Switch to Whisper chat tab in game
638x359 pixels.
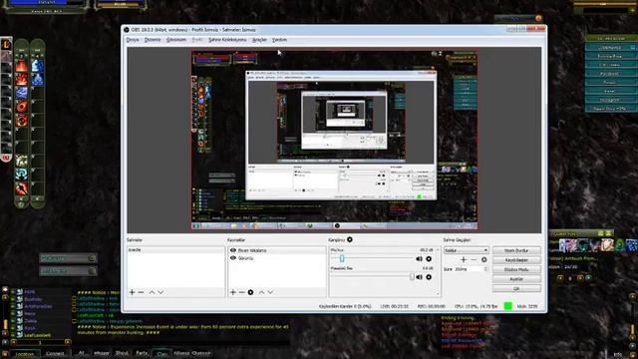(x=102, y=353)
